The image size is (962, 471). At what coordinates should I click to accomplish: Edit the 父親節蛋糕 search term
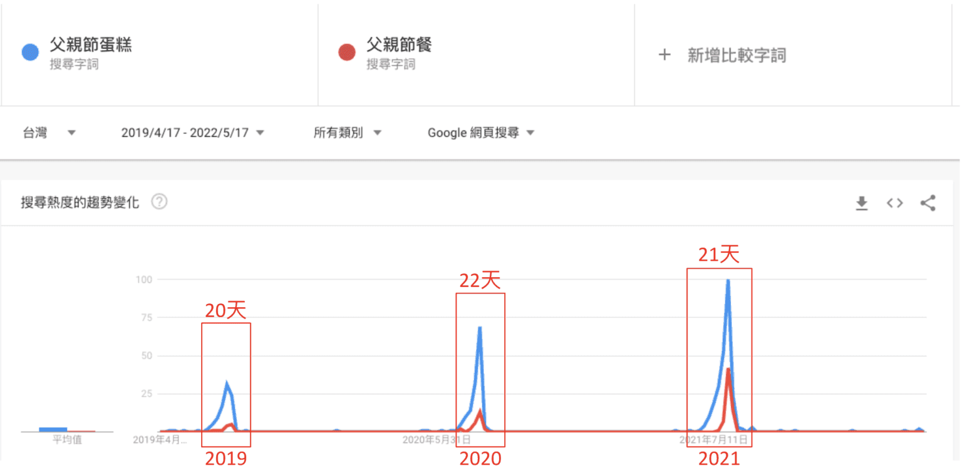pyautogui.click(x=91, y=45)
